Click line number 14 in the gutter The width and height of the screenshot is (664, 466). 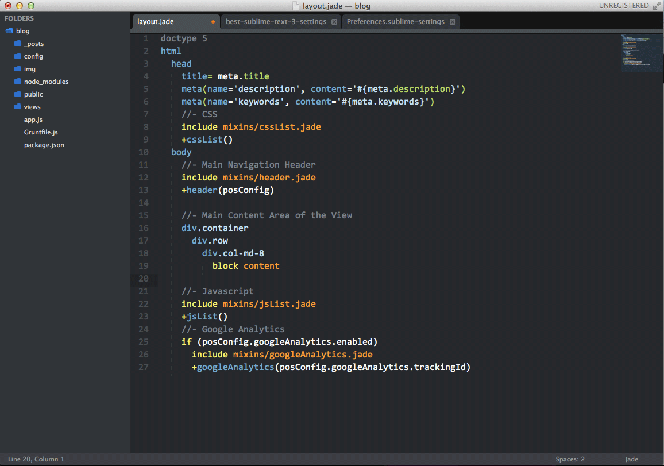(x=143, y=203)
